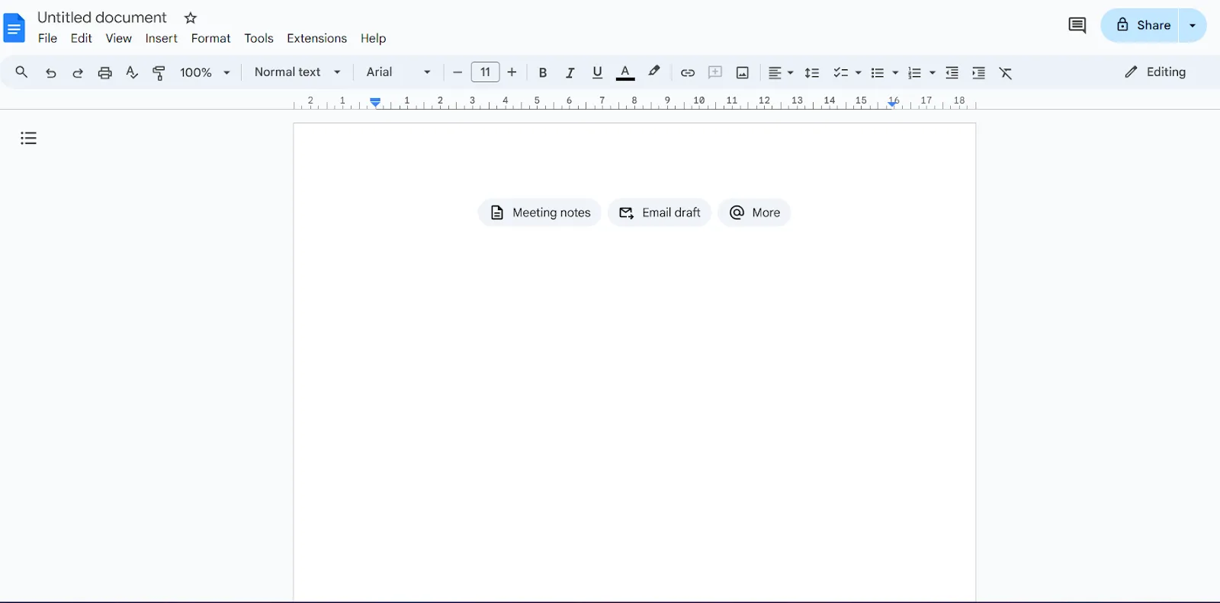The image size is (1220, 603).
Task: Insert a link using chain icon
Action: 688,73
